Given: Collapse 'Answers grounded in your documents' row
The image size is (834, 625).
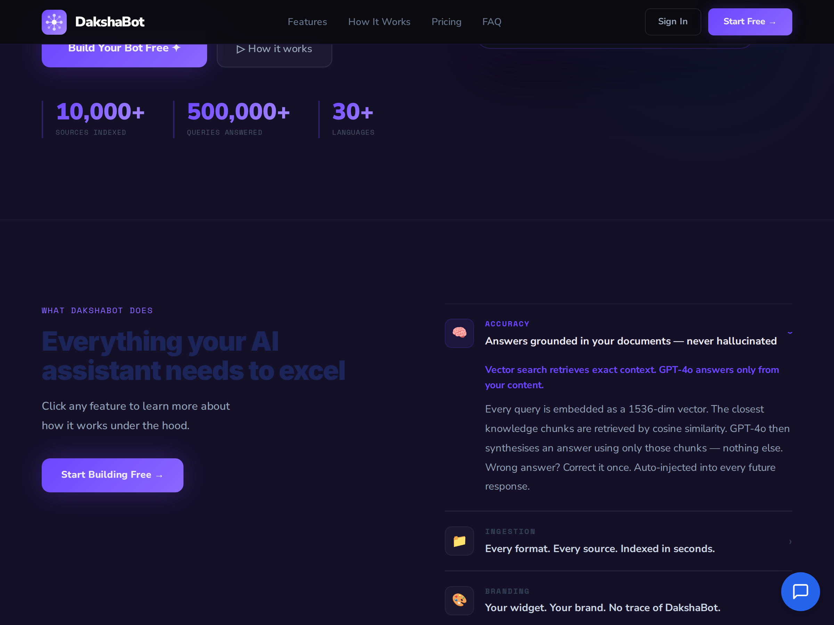Looking at the screenshot, I should 618,333.
